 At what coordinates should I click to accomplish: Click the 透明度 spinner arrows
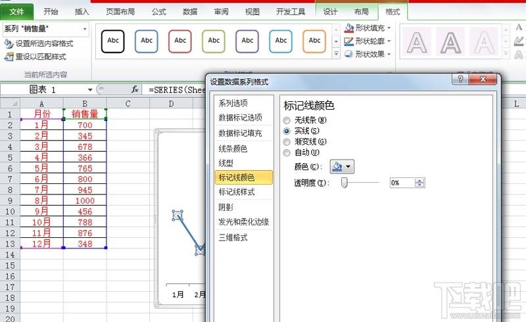point(419,183)
